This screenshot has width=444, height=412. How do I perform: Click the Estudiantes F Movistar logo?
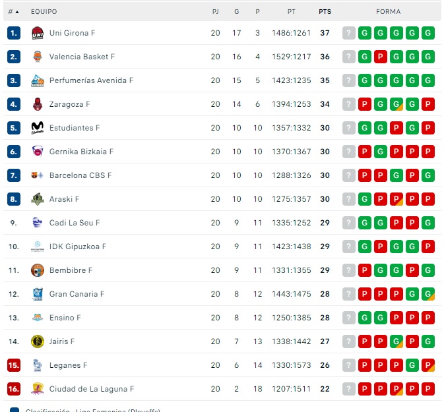(38, 128)
